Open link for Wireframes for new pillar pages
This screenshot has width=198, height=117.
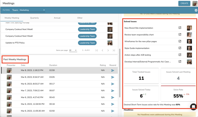180,41
